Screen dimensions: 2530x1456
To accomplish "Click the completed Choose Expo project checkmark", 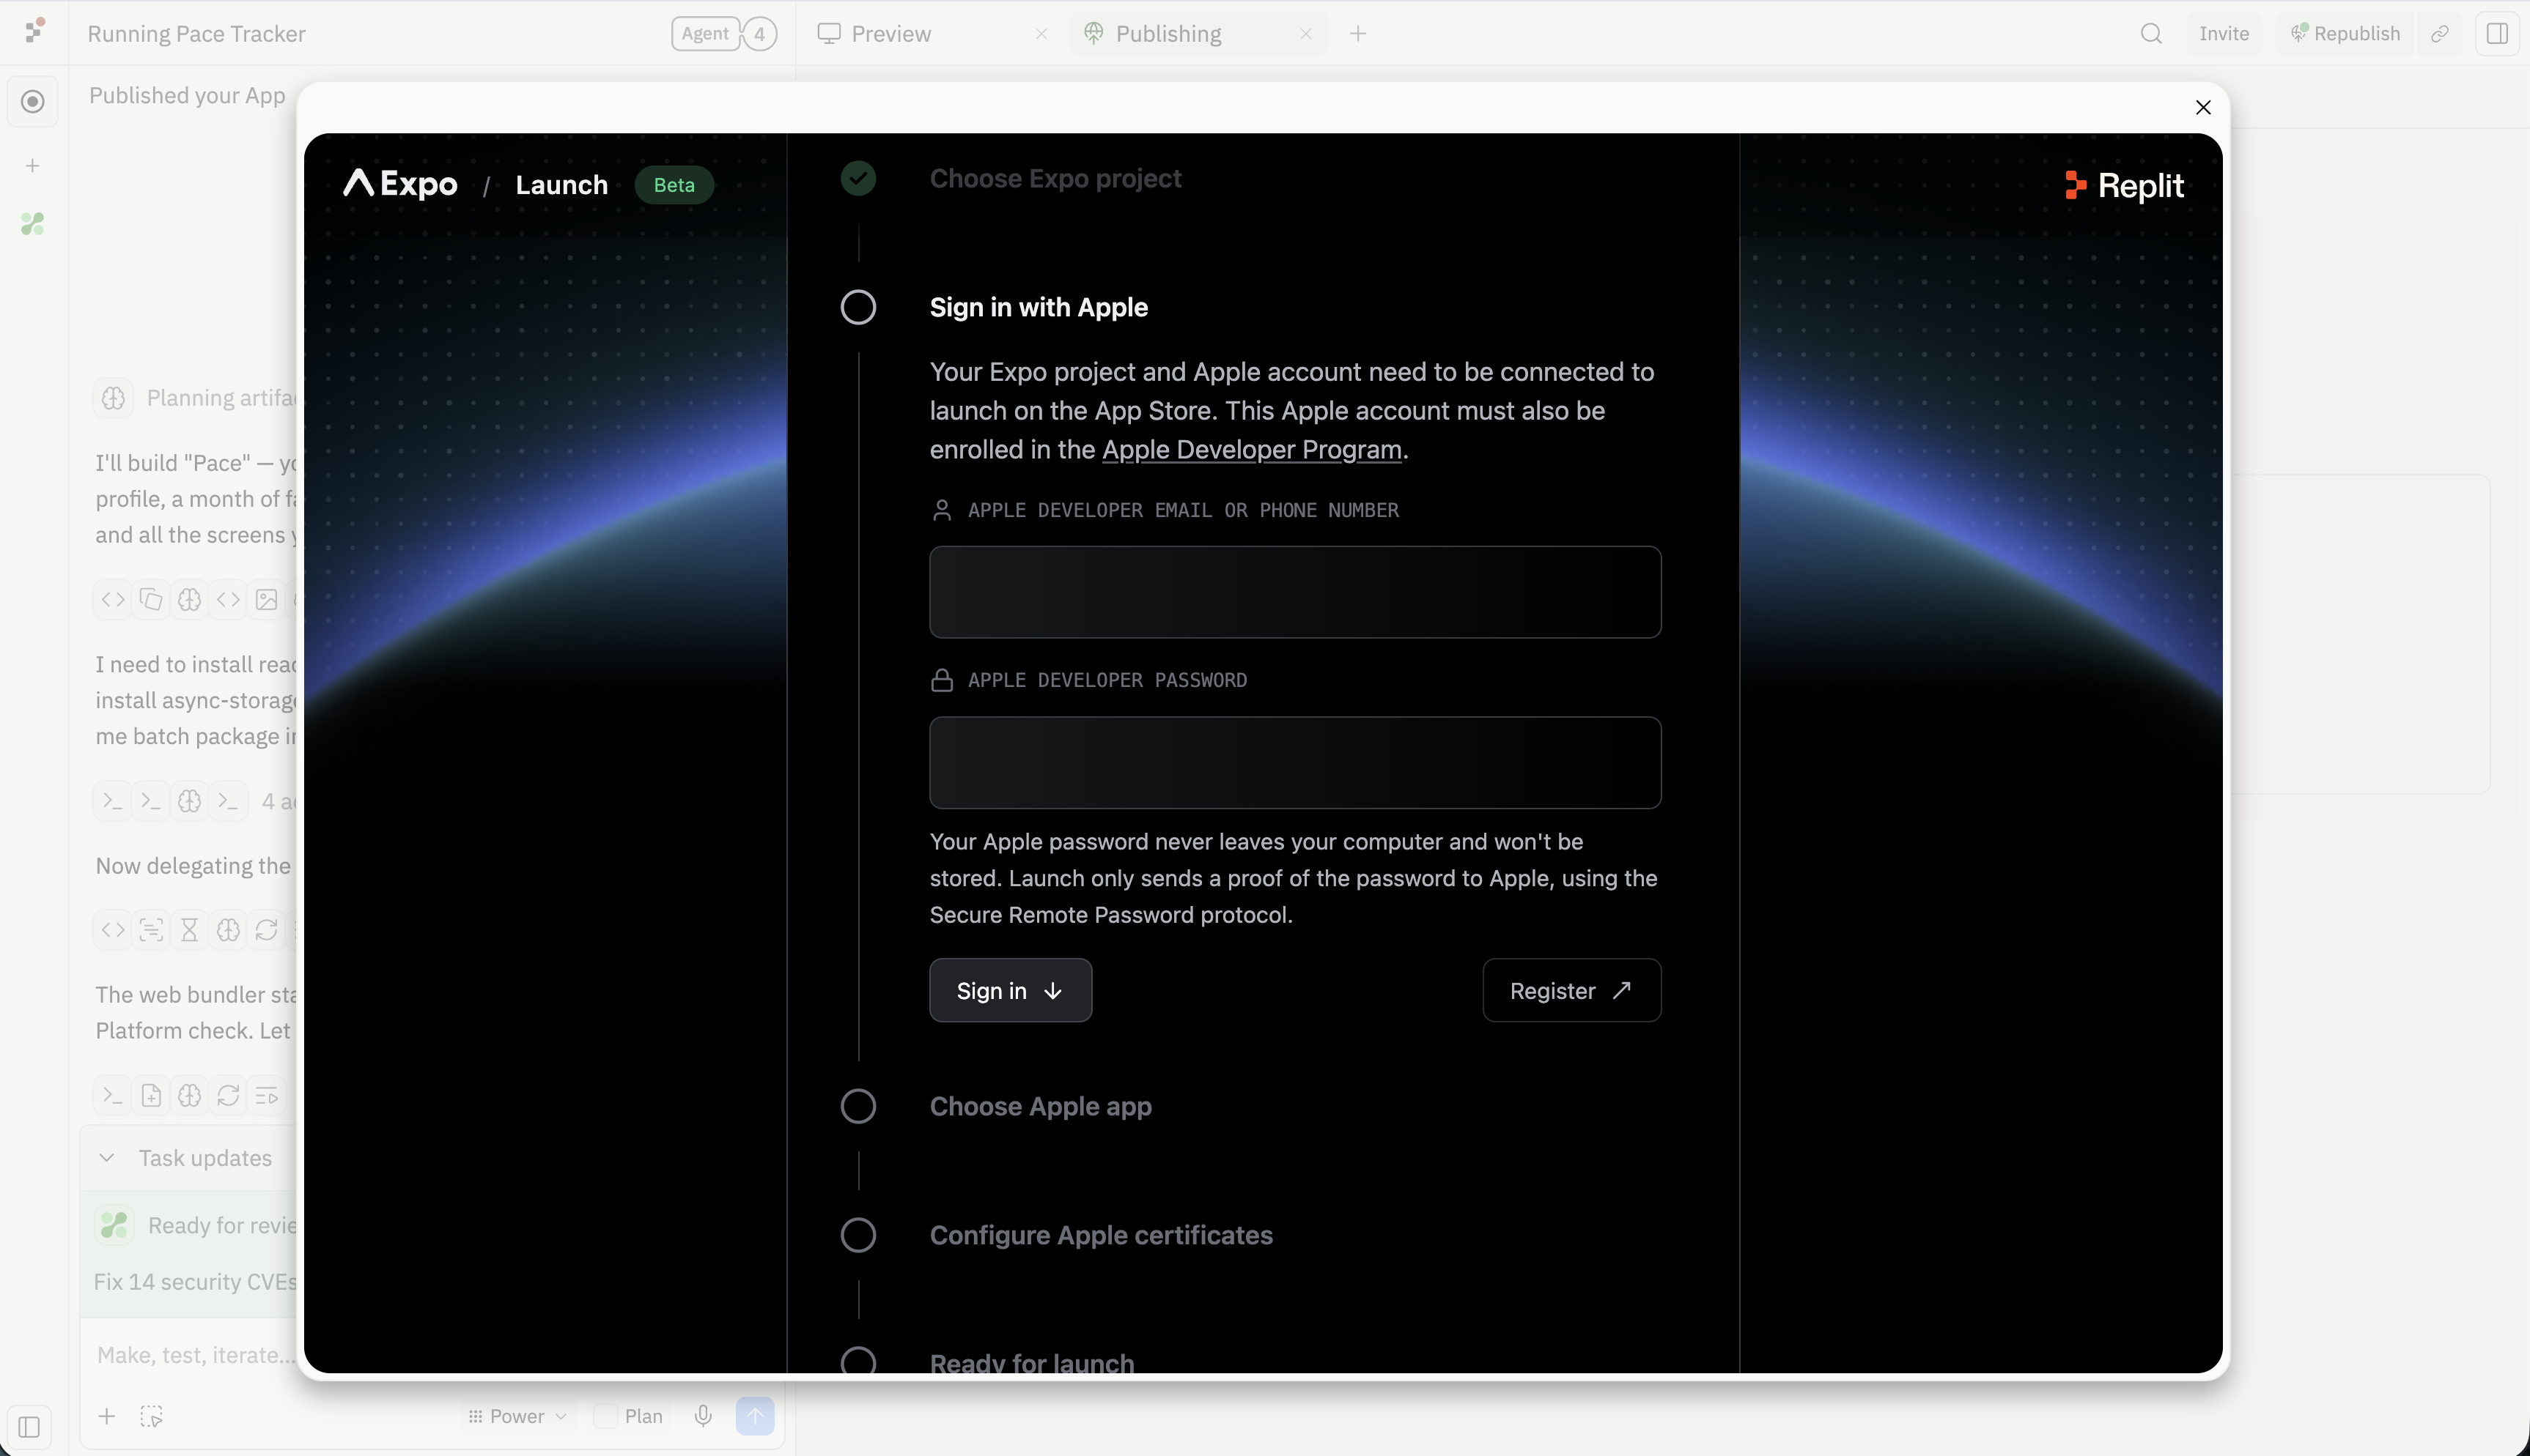I will (858, 178).
